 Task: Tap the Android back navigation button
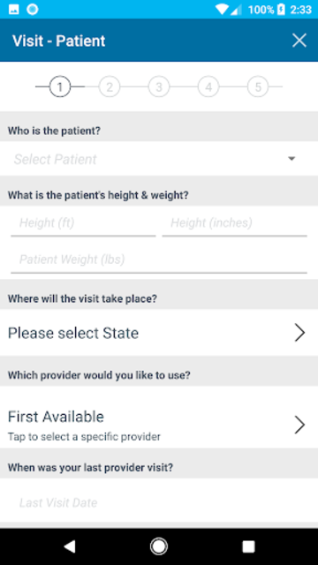coord(69,546)
